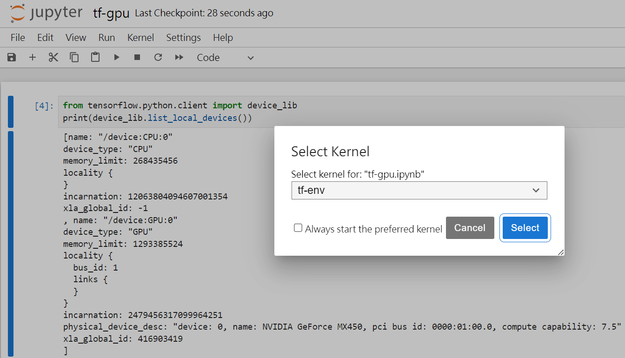Click the tf-gpu notebook title
Screen dimensions: 625x358
[x=111, y=13]
